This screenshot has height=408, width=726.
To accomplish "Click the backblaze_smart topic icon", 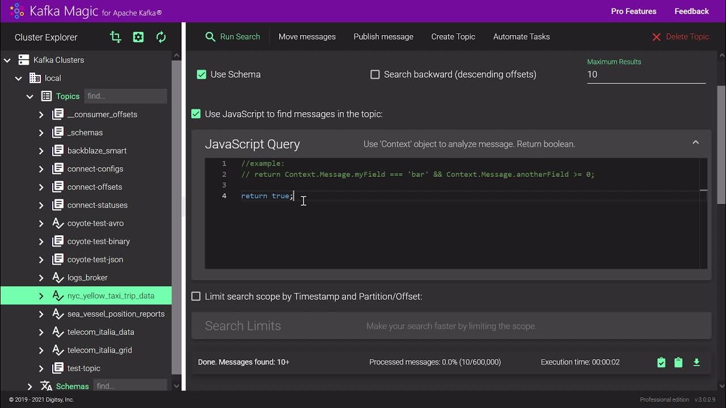I will point(58,151).
